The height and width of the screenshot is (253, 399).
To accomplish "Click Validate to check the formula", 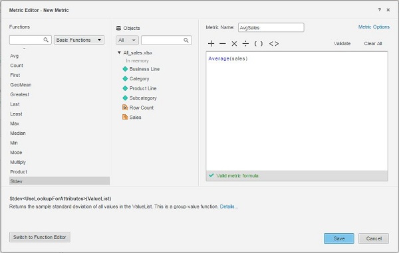I will (342, 44).
